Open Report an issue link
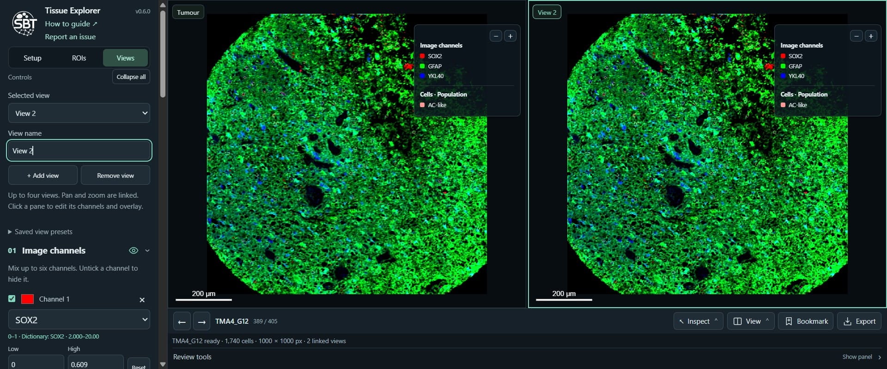 click(x=70, y=37)
